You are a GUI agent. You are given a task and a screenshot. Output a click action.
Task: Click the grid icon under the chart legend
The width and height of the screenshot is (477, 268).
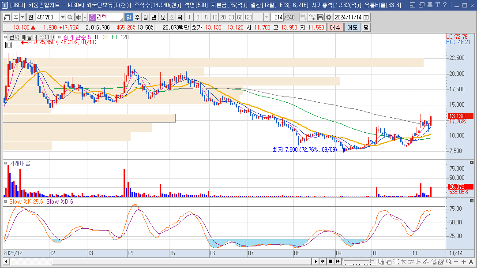(x=8, y=45)
